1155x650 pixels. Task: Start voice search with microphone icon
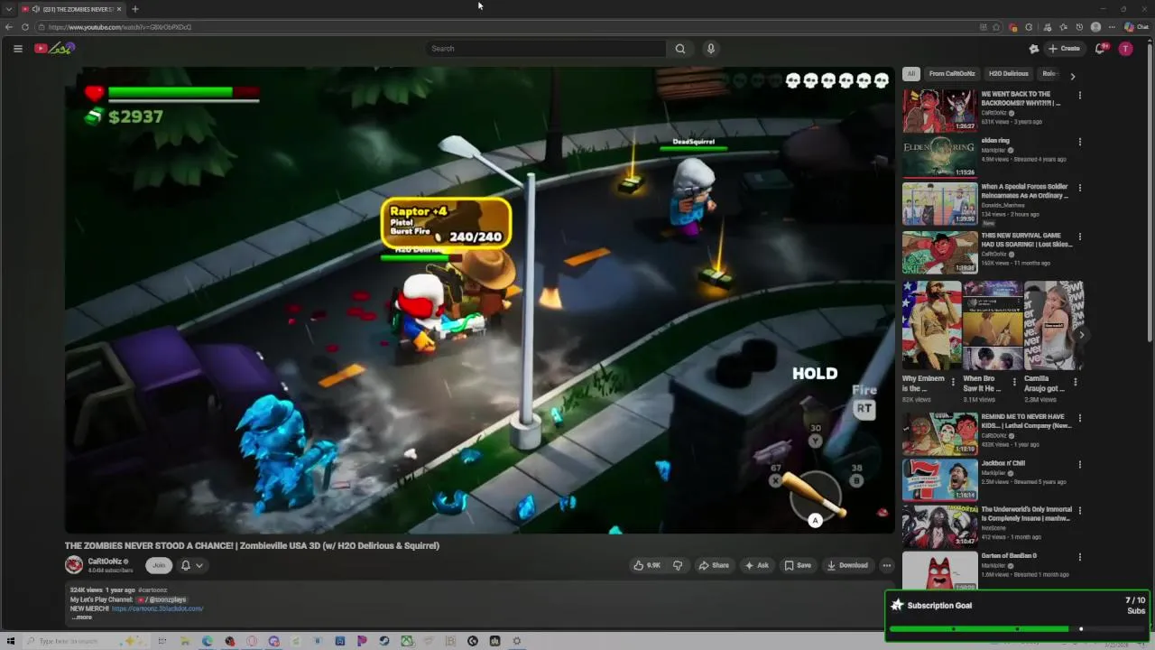tap(711, 49)
